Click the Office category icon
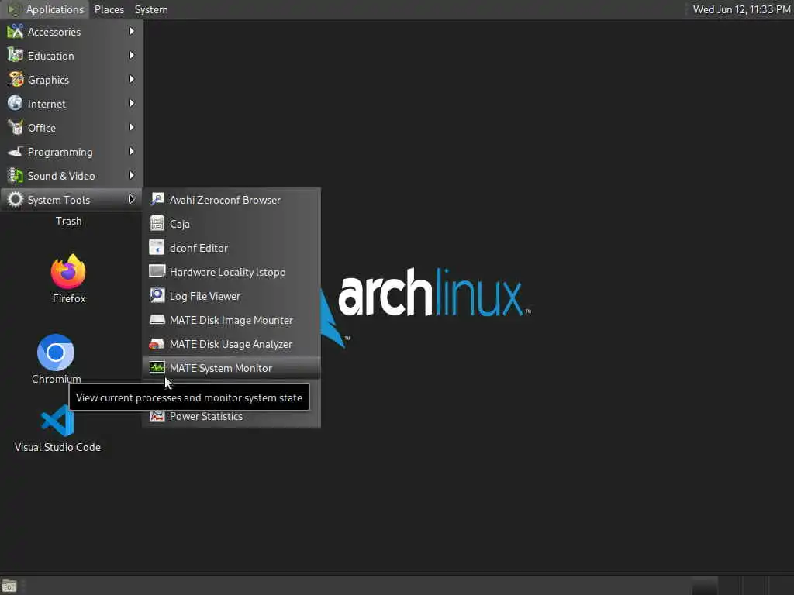The image size is (794, 595). click(16, 128)
